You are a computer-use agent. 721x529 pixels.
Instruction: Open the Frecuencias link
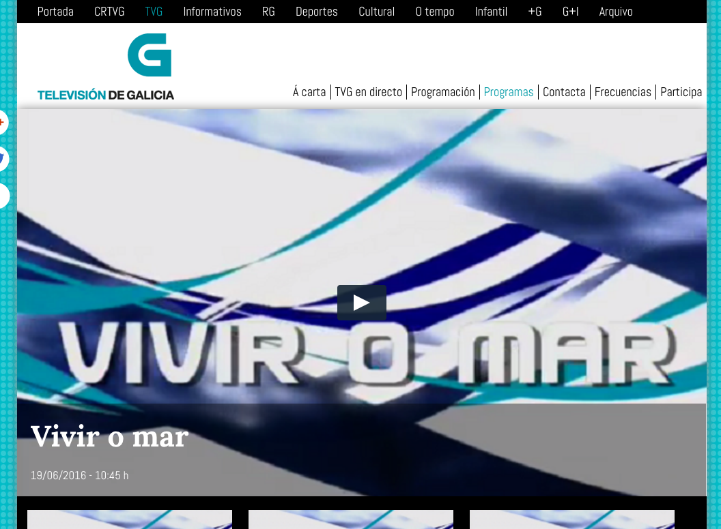pyautogui.click(x=623, y=92)
